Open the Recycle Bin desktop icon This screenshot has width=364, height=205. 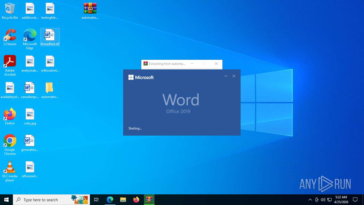[10, 11]
